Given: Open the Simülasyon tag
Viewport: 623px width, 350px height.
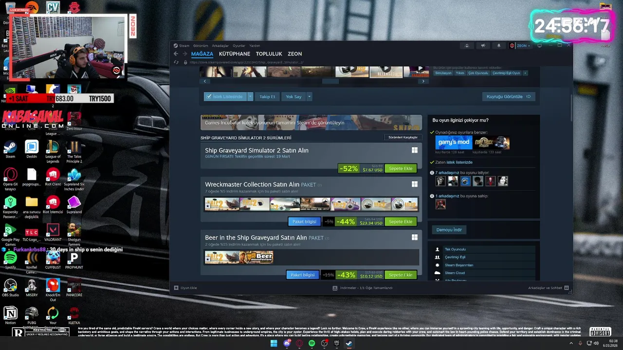Looking at the screenshot, I should [x=443, y=73].
